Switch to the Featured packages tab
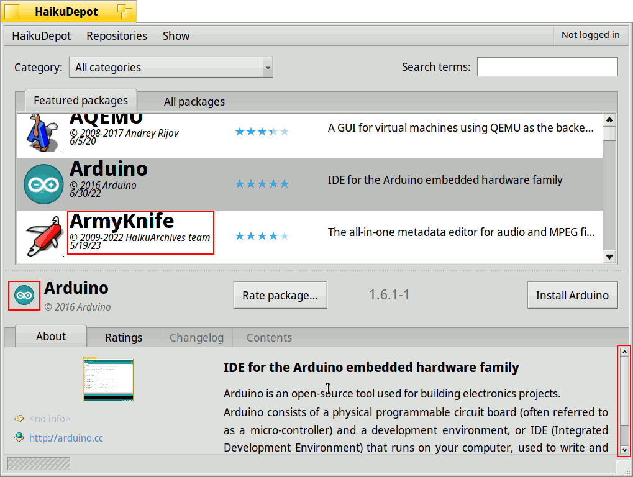Viewport: 633px width, 477px height. (81, 100)
